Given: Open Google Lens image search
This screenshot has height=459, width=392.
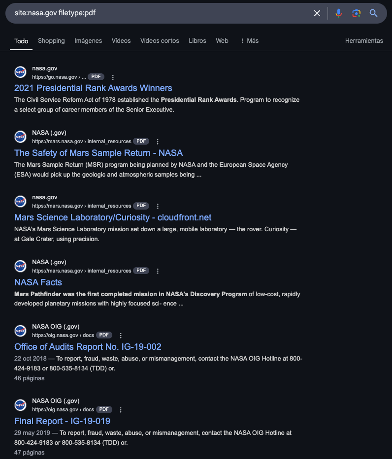Looking at the screenshot, I should (x=356, y=13).
